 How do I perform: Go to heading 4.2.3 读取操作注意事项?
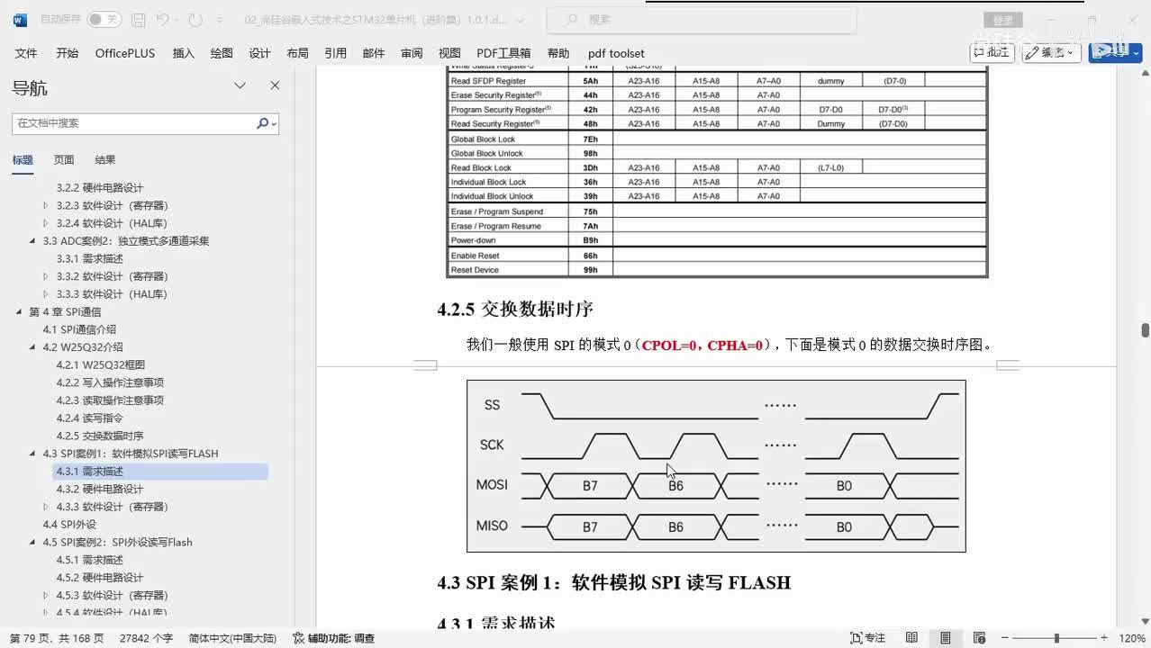[x=110, y=400]
